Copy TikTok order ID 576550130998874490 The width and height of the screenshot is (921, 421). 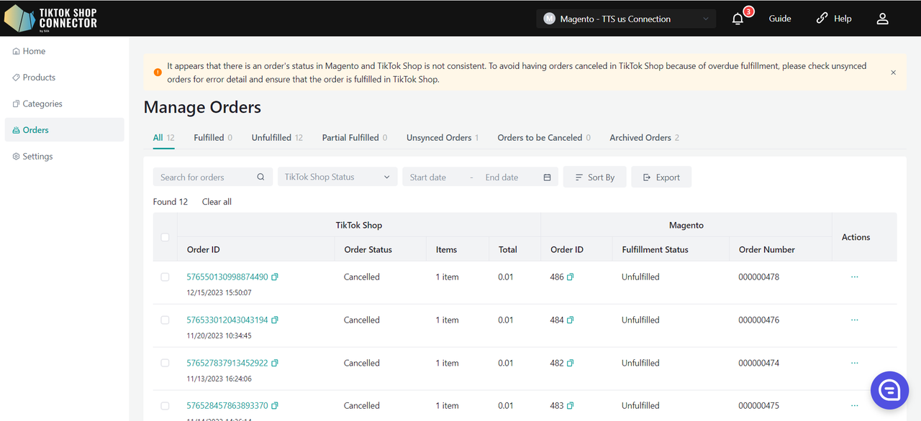pos(275,277)
